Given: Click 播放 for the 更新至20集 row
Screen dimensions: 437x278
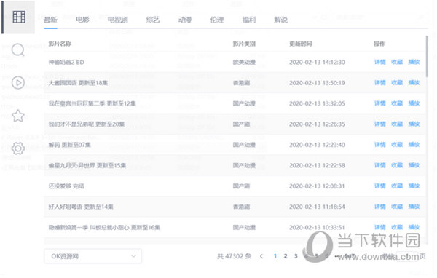Looking at the screenshot, I should click(x=414, y=124).
